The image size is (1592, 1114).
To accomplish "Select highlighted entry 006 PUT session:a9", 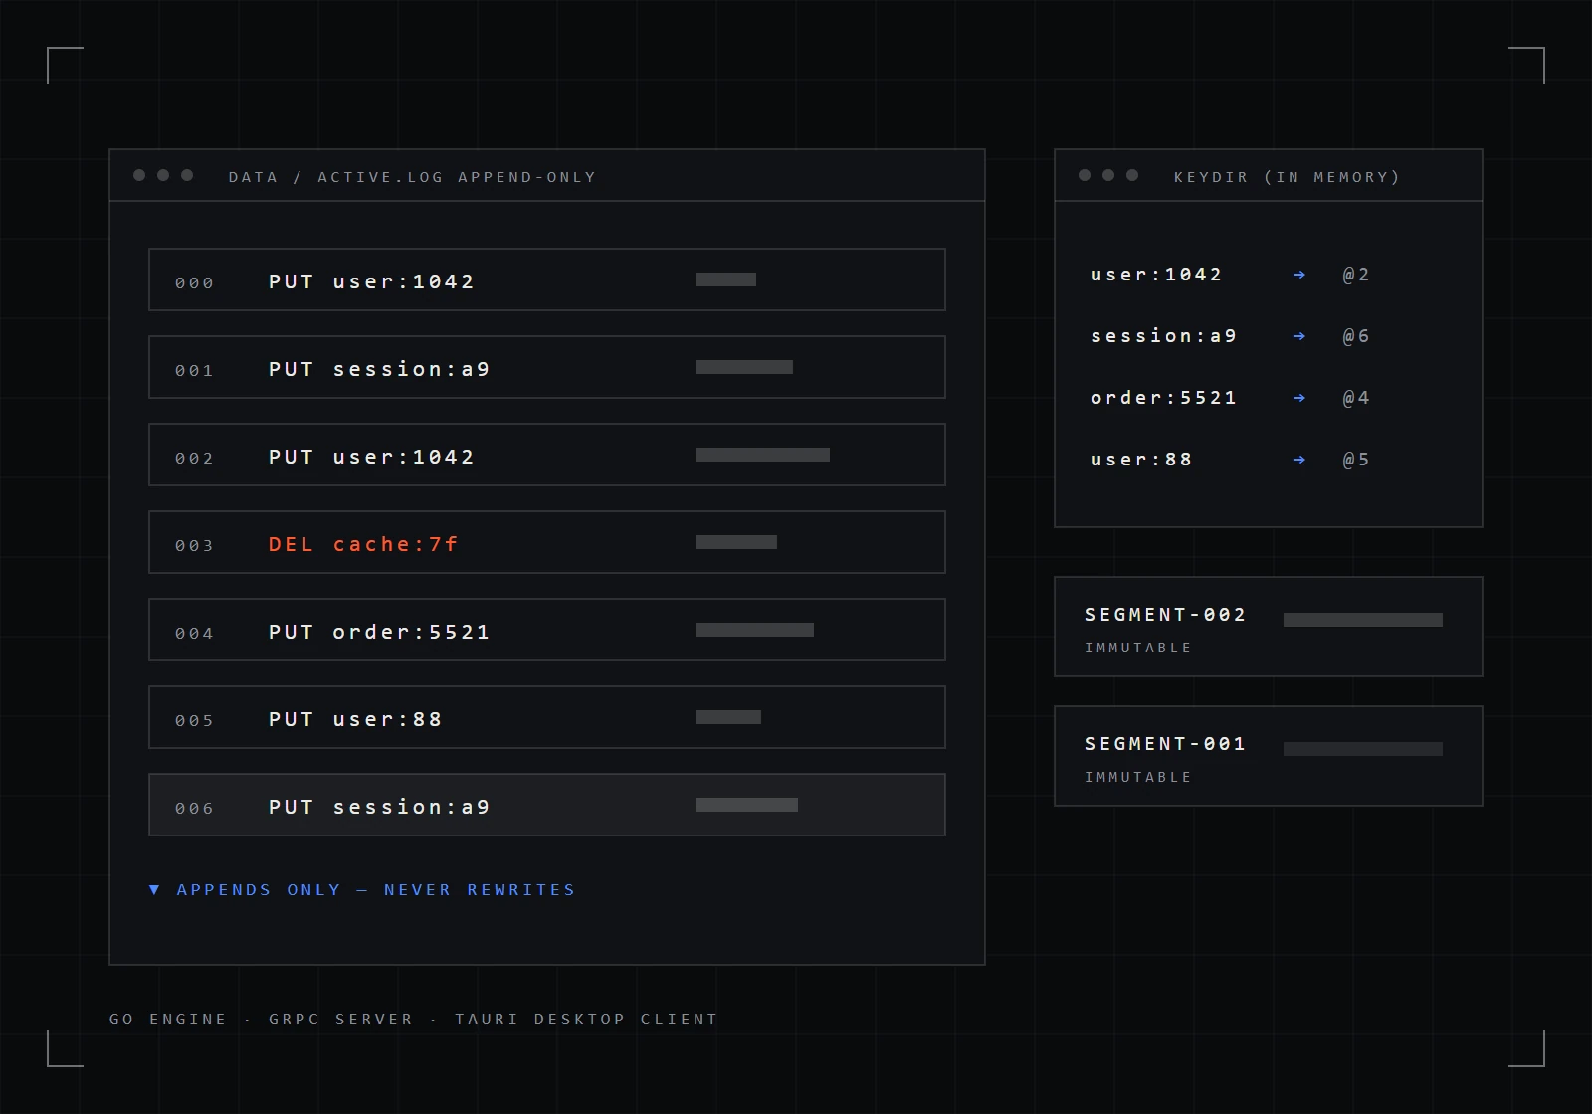I will pos(547,805).
